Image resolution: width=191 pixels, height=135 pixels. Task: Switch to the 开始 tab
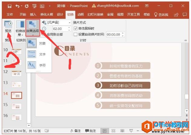tap(23, 15)
